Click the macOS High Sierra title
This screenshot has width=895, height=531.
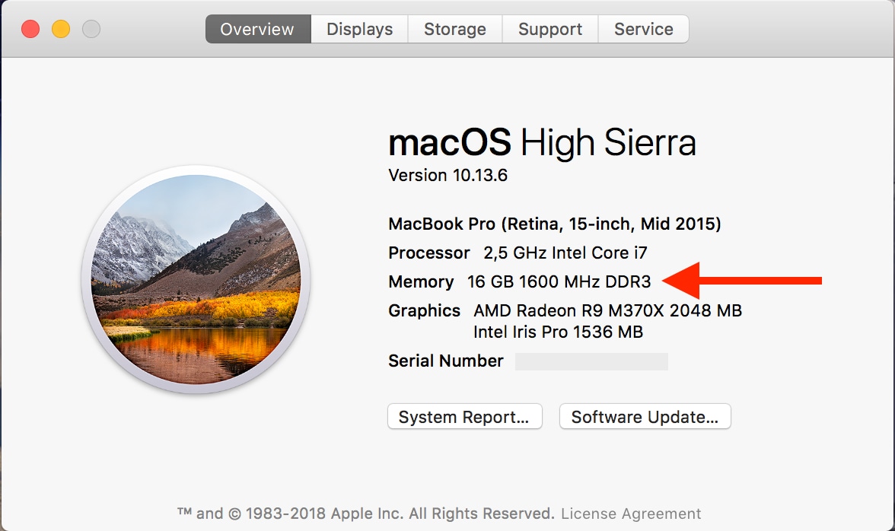[x=542, y=142]
